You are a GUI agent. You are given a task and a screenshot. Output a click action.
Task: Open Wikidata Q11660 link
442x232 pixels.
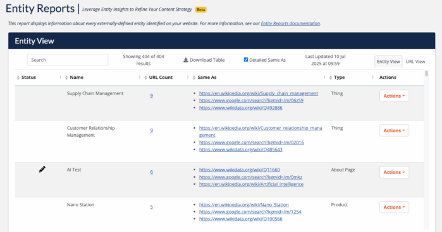click(x=239, y=170)
